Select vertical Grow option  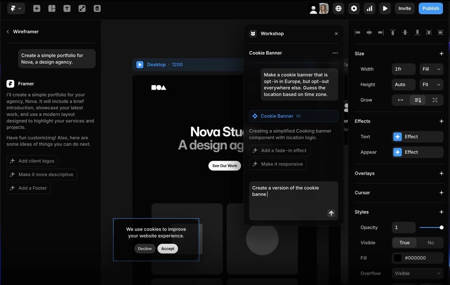(x=418, y=100)
